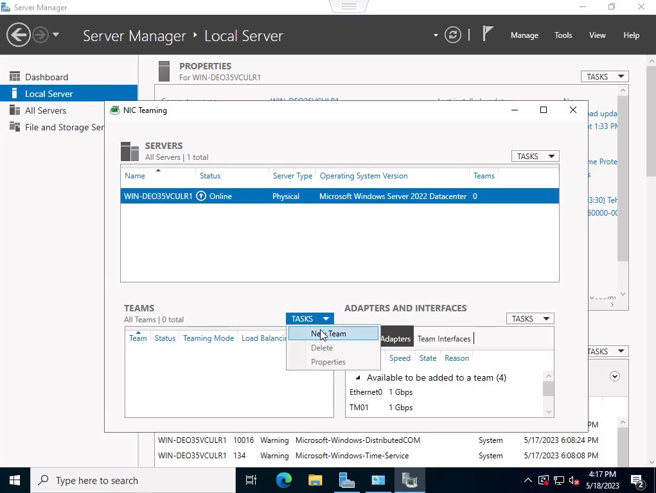The image size is (656, 493).
Task: Sort teams by Teaming Mode column
Action: [x=208, y=338]
